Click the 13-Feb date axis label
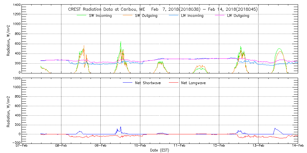This screenshot has width=307, height=153. point(258,146)
